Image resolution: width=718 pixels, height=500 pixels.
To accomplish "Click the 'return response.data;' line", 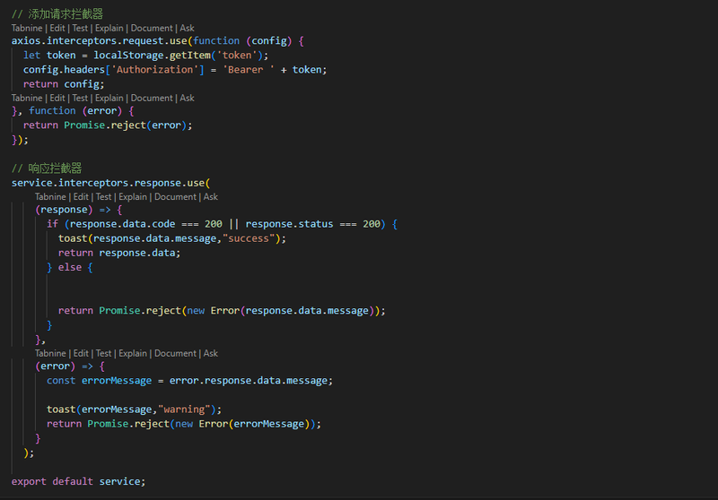I will tap(119, 254).
